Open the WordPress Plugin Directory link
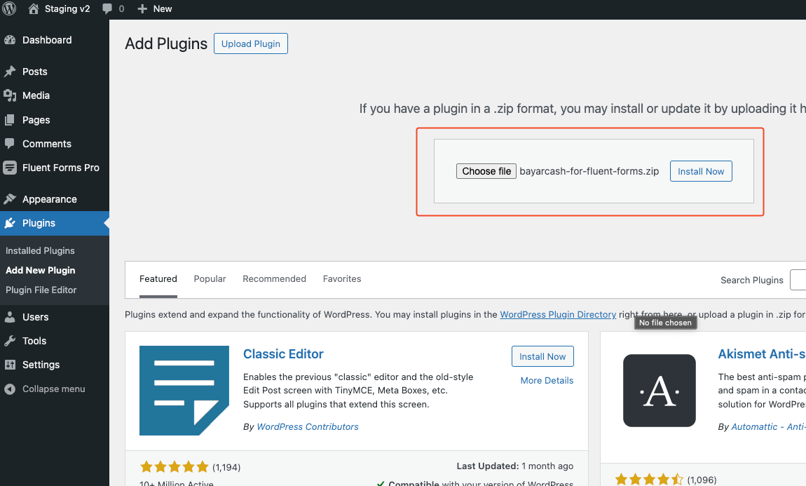Viewport: 806px width, 486px height. (x=558, y=314)
